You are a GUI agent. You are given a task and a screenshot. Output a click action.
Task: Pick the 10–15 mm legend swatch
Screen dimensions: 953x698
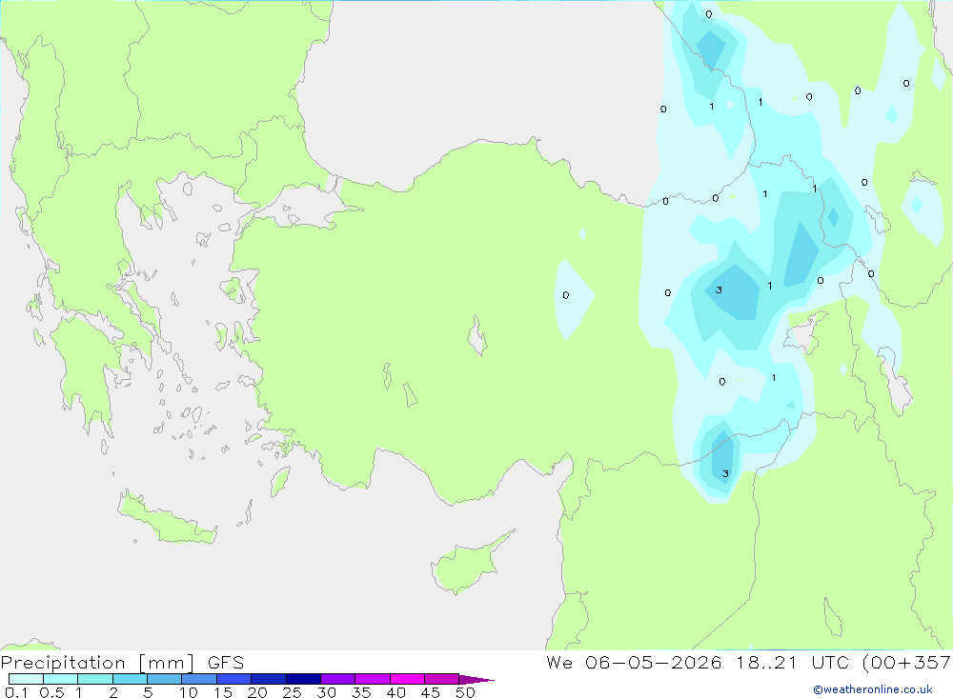point(199,679)
